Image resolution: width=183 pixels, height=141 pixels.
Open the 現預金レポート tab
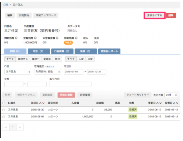[x=109, y=51]
